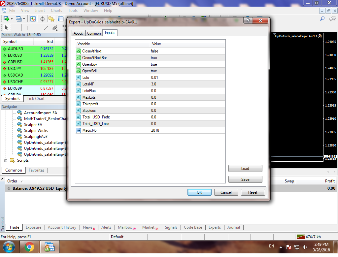Open the Charts menu
Viewport: 338px width, 257px height.
click(x=56, y=10)
